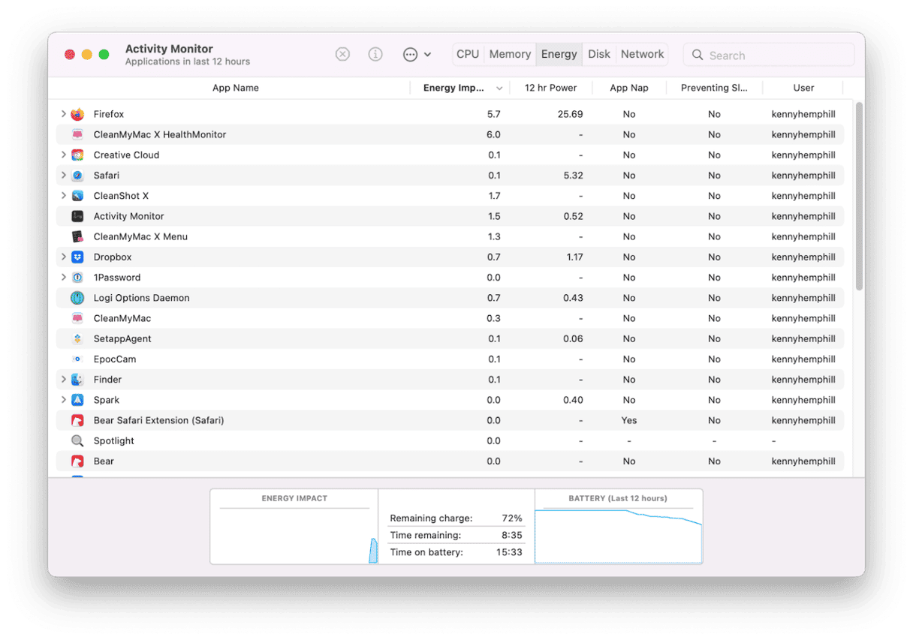
Task: Click the Logi Options Daemon icon
Action: [77, 298]
